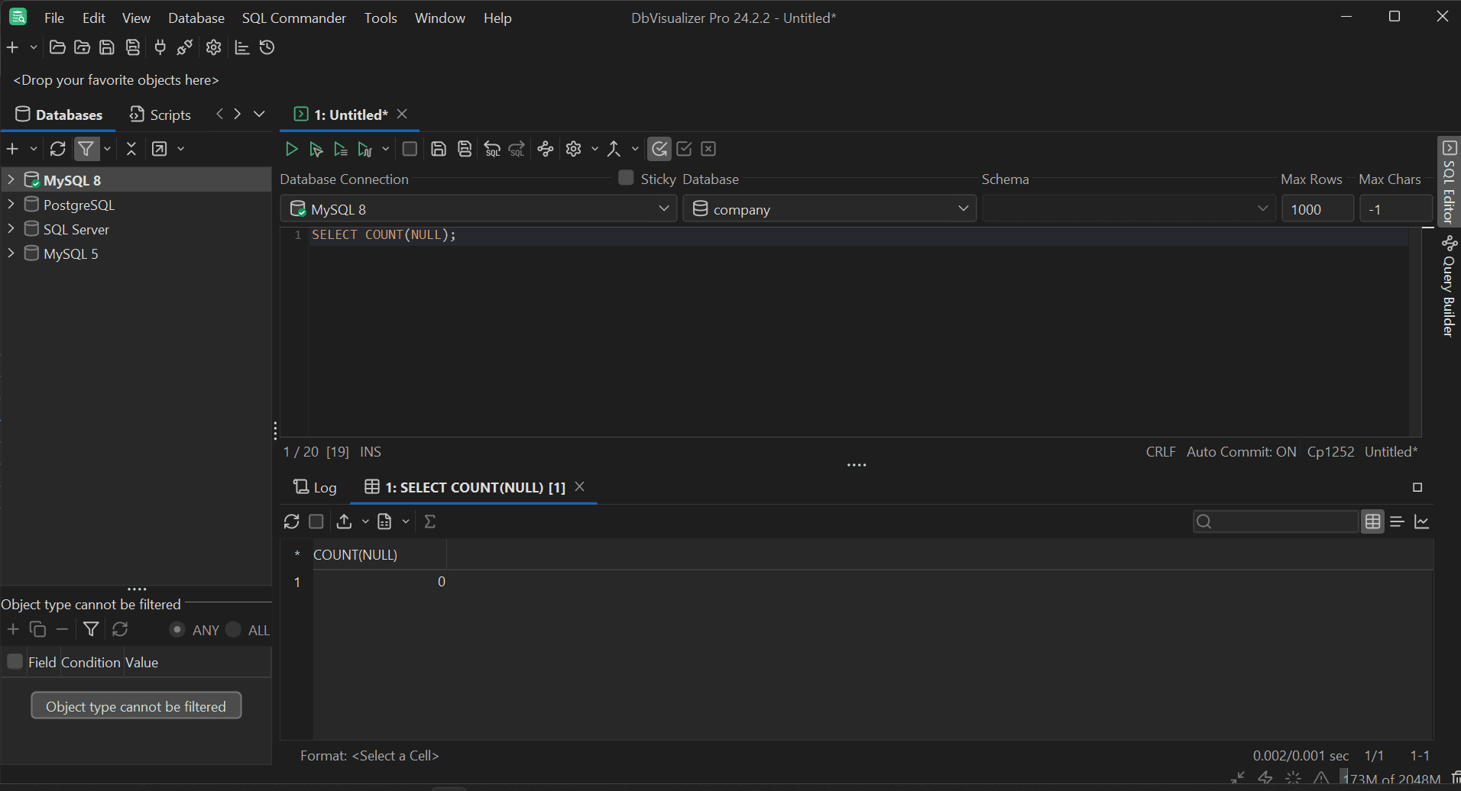Click the reload result grid icon

291,521
